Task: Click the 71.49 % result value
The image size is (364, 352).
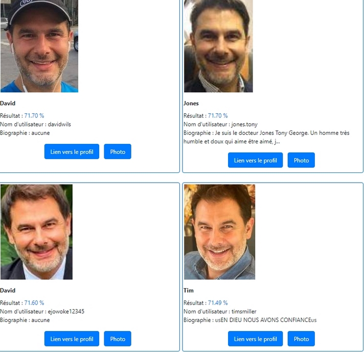Action: click(x=218, y=303)
